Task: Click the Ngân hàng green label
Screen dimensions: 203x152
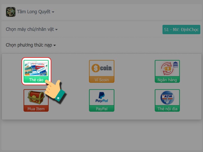Action: click(x=167, y=80)
